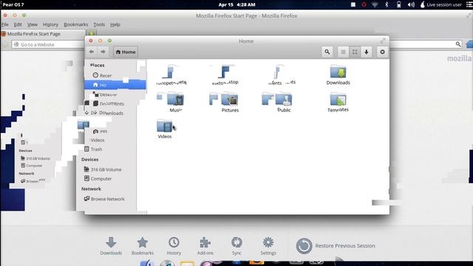Click the volume speaker icon
The width and height of the screenshot is (473, 266).
411,4
